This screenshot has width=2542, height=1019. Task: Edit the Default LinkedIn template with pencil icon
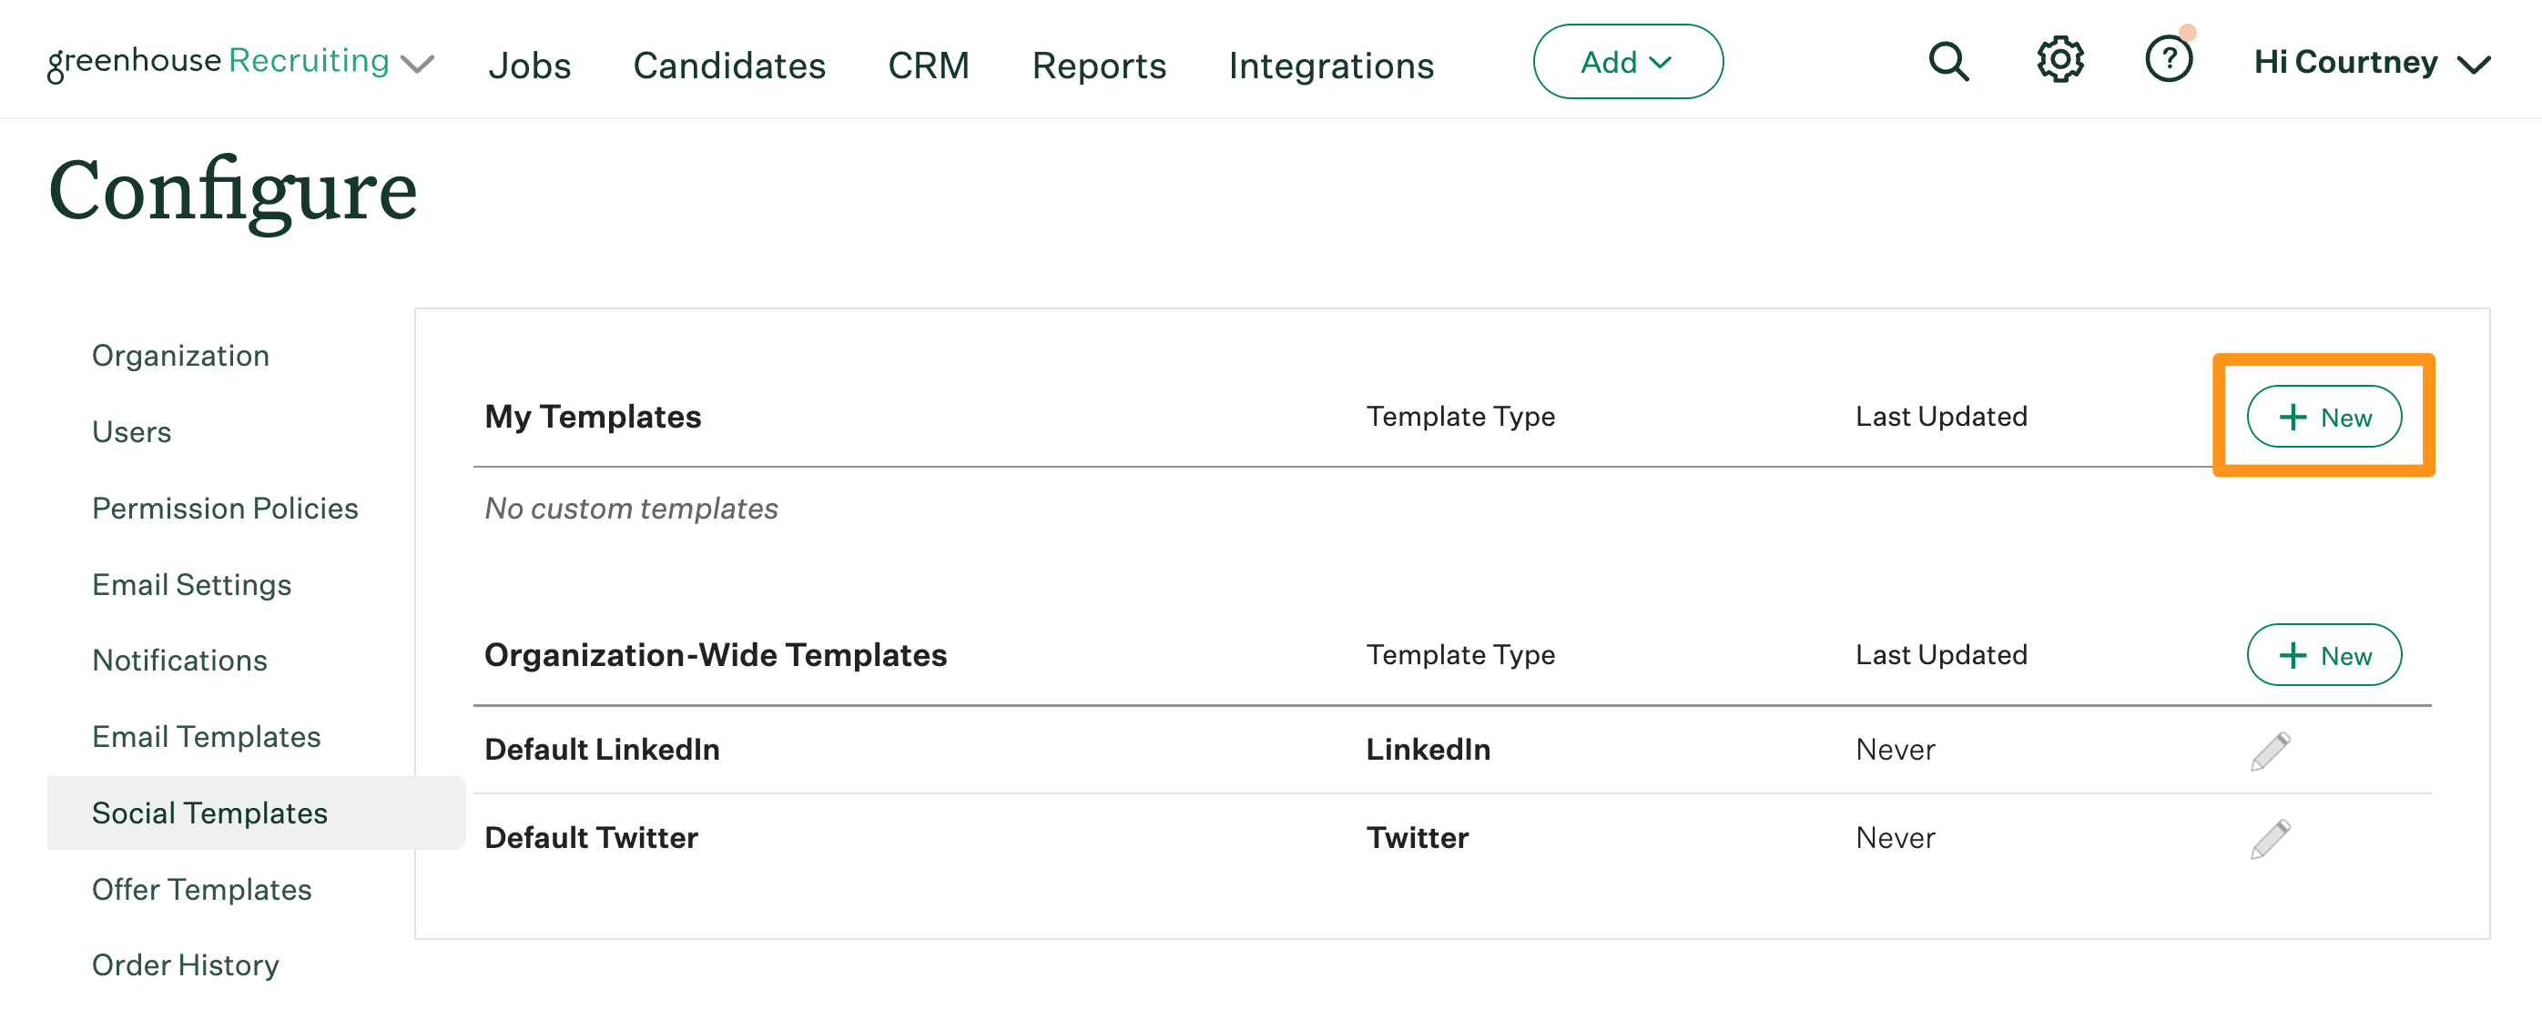coord(2269,750)
